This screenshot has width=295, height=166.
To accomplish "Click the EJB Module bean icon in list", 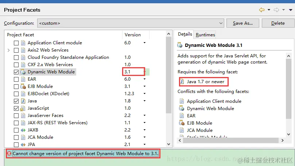I will click(x=23, y=86).
